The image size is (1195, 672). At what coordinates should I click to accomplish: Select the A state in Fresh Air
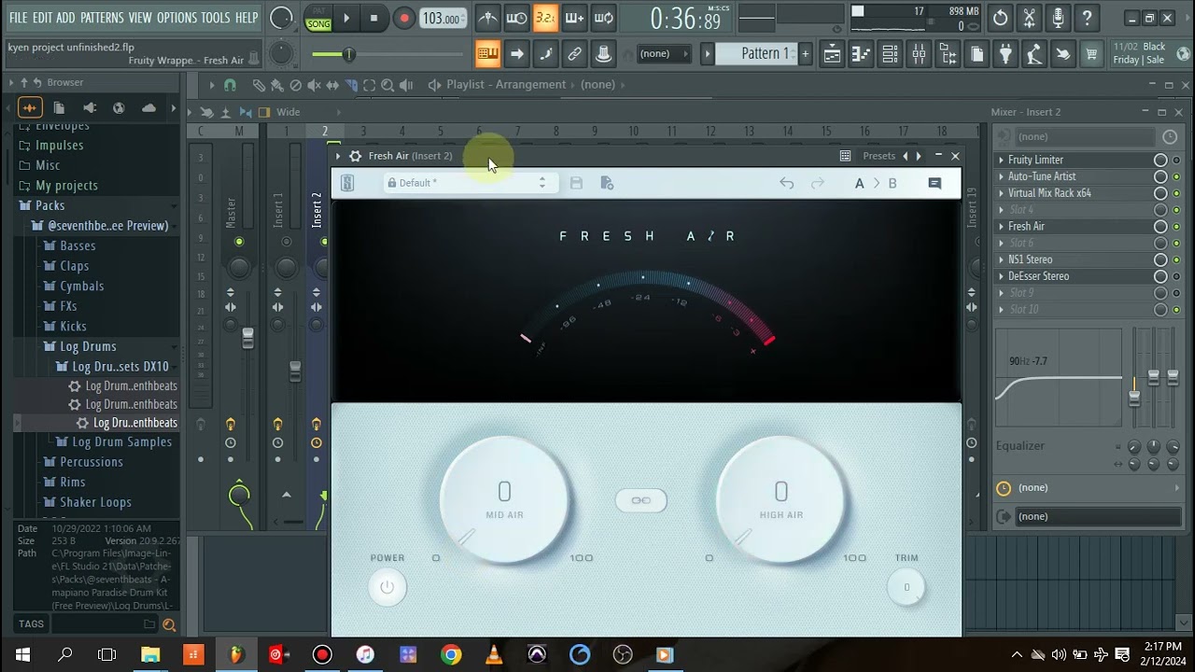(x=860, y=183)
